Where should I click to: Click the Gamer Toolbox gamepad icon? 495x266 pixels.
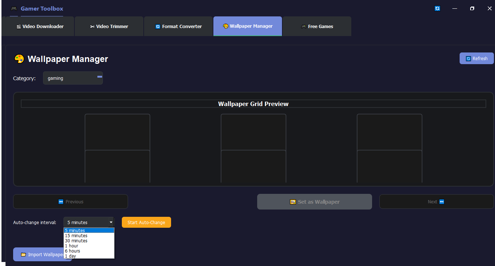click(14, 8)
